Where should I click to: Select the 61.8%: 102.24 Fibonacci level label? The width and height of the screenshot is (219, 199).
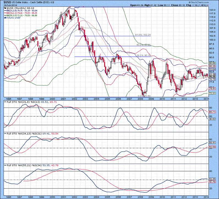(143, 35)
